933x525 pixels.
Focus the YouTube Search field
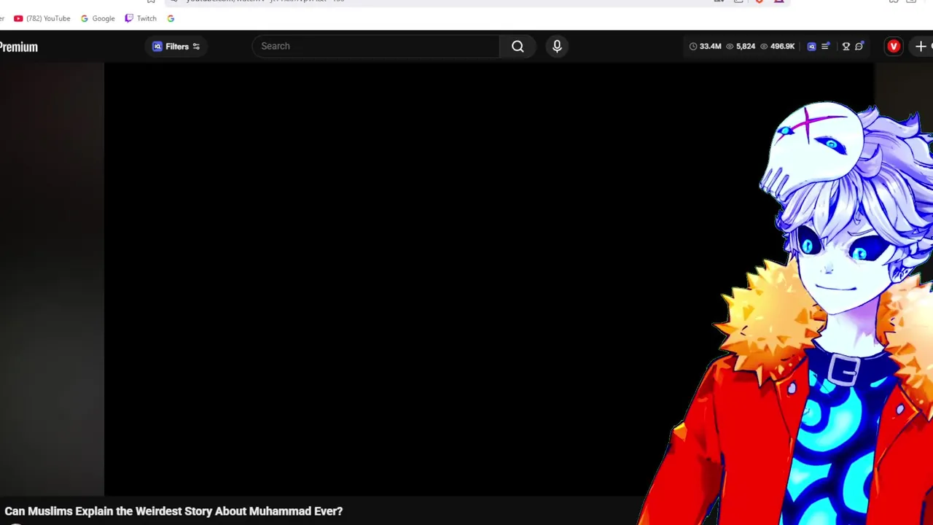coord(375,46)
